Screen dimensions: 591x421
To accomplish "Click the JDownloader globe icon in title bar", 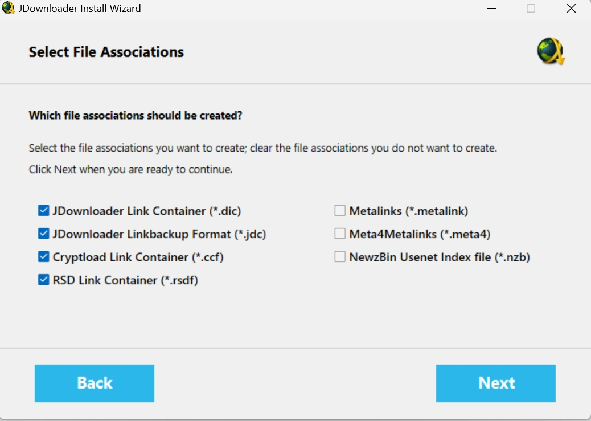I will click(x=8, y=8).
